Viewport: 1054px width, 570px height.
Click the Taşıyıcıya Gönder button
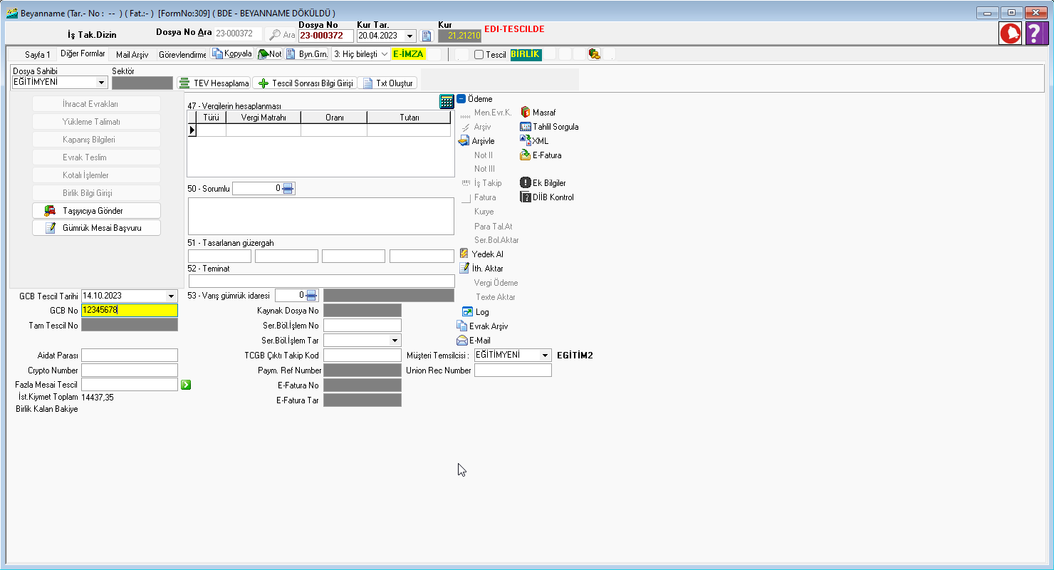(x=96, y=211)
